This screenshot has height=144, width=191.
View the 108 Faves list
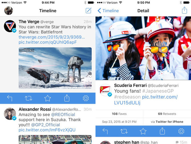coord(119,114)
